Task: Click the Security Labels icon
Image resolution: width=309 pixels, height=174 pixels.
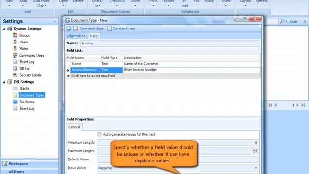Action: coord(15,75)
